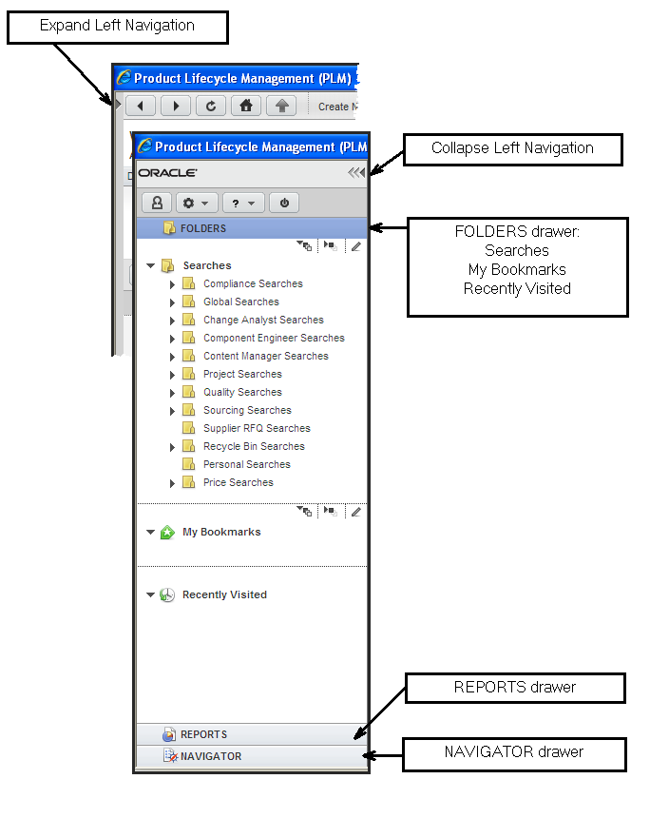This screenshot has width=650, height=818.
Task: Click the edit pencil icon above Searches
Action: 356,246
